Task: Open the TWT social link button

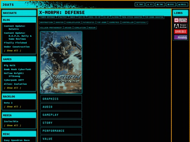Action: [x=140, y=5]
